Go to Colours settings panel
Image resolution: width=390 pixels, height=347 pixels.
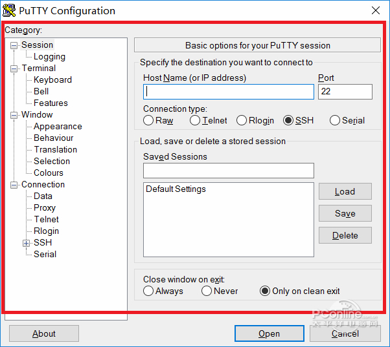pyautogui.click(x=49, y=173)
